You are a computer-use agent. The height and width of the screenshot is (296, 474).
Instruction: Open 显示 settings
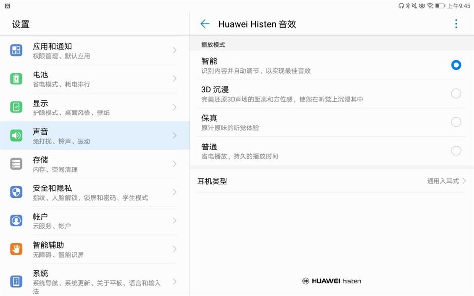tap(95, 107)
